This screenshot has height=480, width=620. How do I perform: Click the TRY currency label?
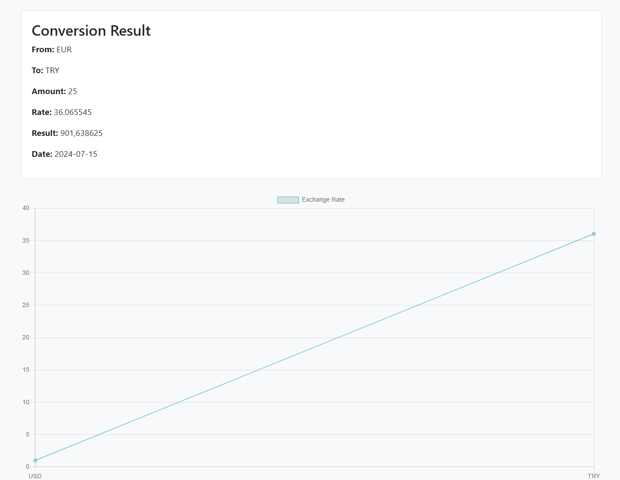pyautogui.click(x=53, y=70)
